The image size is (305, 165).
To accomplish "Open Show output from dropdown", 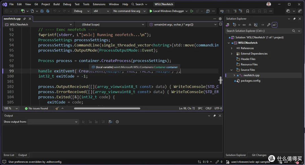I will [x=53, y=122].
